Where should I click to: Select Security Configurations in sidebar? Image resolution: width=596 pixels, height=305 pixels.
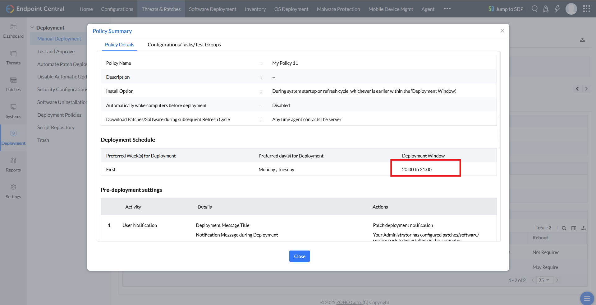click(62, 89)
